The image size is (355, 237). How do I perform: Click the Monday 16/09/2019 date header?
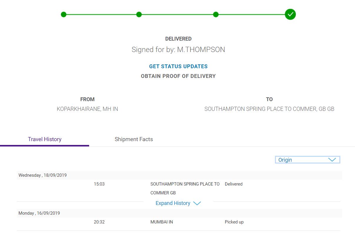[x=39, y=213]
